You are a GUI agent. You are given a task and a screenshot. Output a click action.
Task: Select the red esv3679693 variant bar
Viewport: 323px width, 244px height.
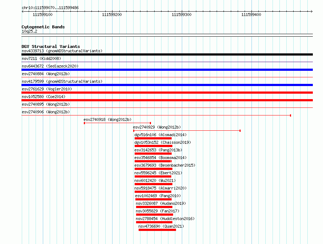[x=154, y=169]
